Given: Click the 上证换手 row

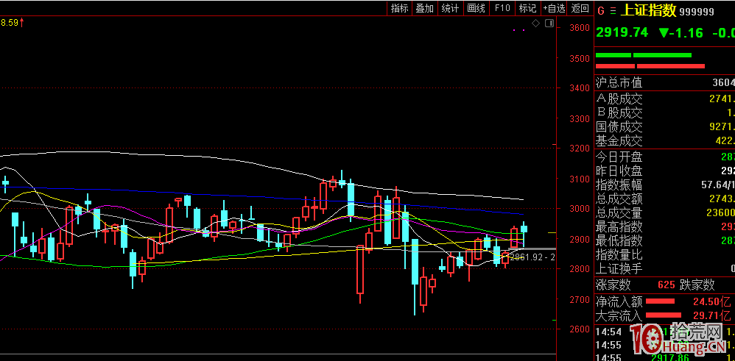Looking at the screenshot, I should coord(665,269).
